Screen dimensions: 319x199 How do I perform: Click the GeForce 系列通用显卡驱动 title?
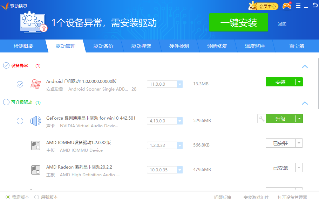tap(91, 118)
